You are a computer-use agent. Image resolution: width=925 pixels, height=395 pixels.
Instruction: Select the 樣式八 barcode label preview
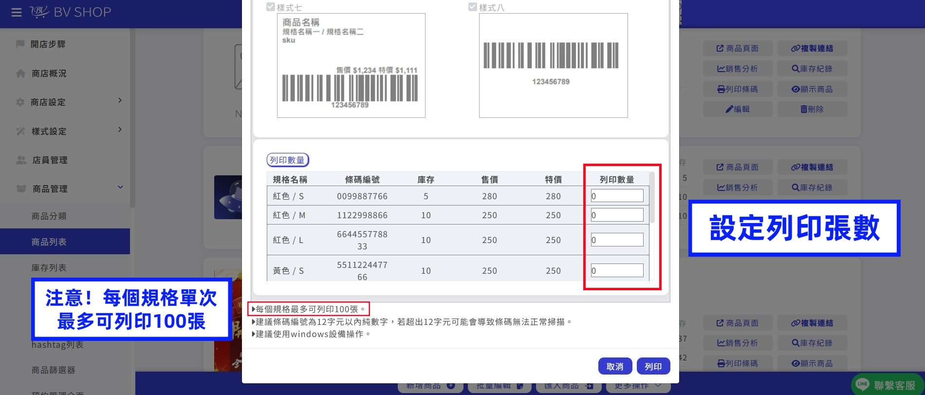(553, 65)
